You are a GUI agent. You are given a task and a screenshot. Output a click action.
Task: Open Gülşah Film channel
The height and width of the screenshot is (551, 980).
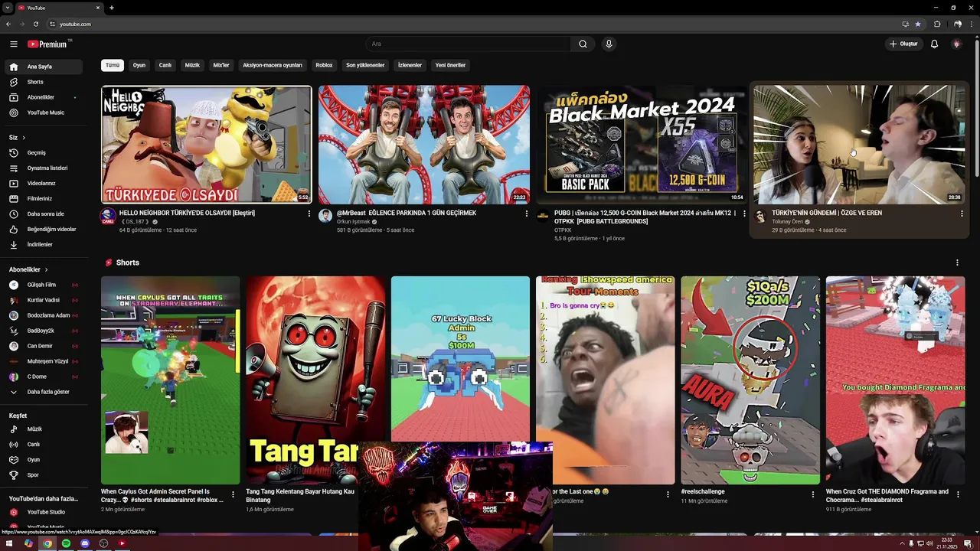click(x=43, y=285)
